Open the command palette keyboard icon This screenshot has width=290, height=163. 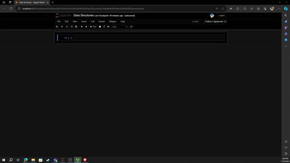pos(131,27)
